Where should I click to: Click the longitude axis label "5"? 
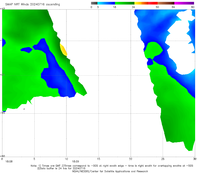click(34, 159)
